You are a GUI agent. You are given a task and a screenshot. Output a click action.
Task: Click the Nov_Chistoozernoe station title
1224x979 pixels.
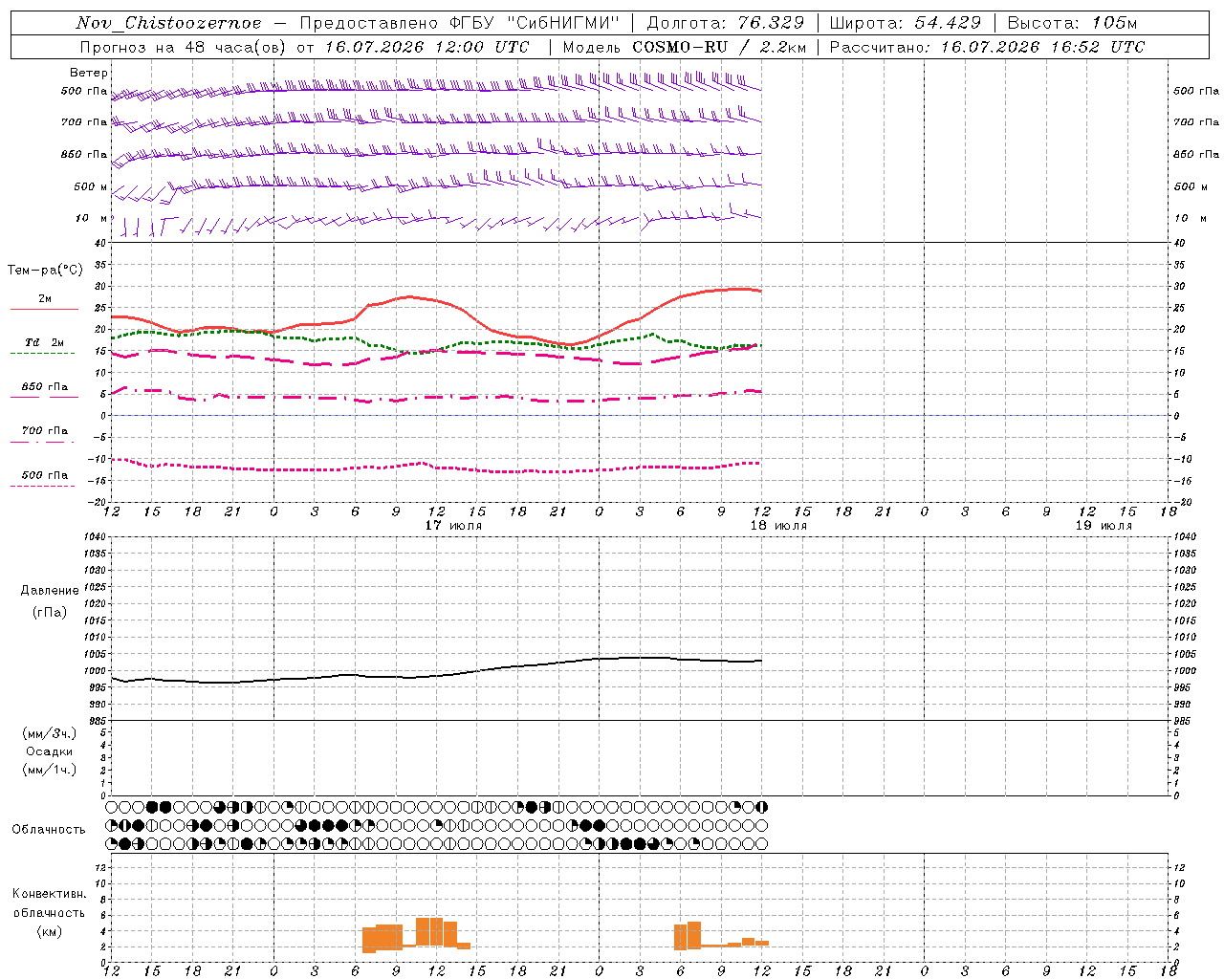coord(168,23)
